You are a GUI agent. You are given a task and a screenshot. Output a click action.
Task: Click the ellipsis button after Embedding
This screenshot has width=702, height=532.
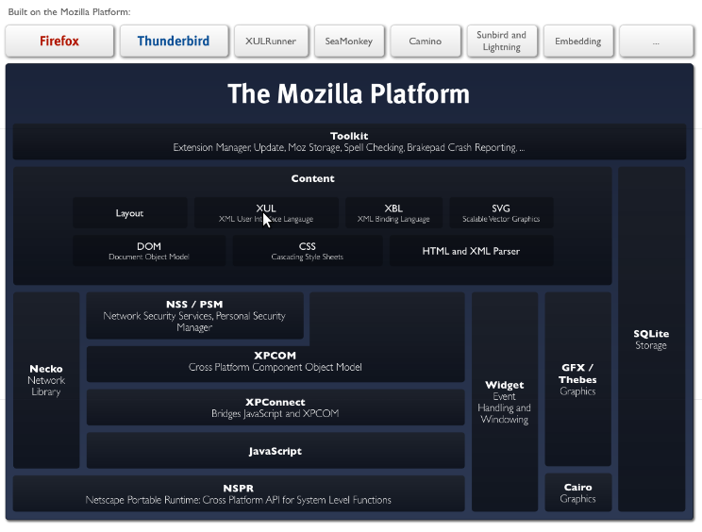656,41
